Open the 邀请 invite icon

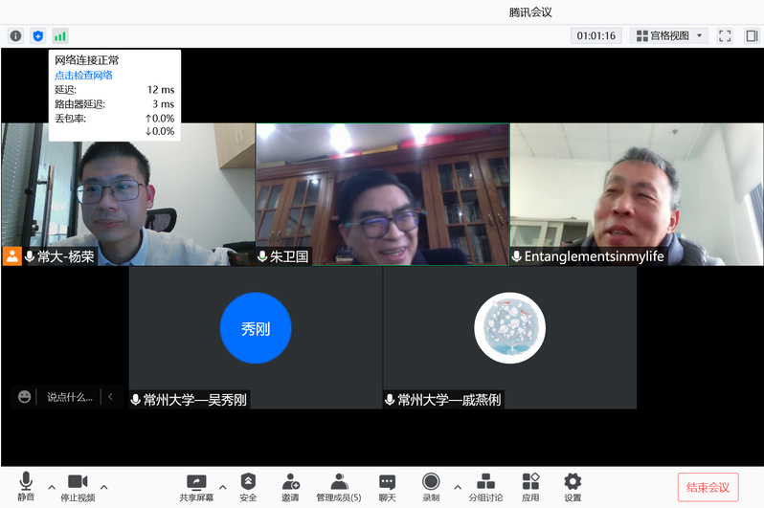click(x=290, y=486)
